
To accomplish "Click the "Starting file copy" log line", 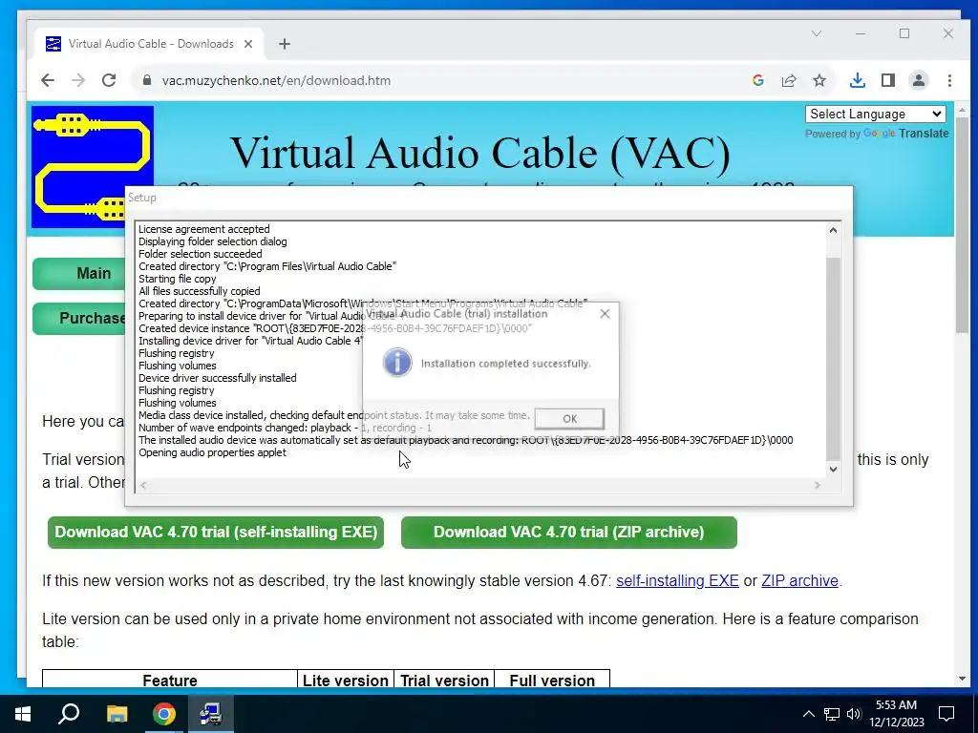I will pyautogui.click(x=177, y=279).
